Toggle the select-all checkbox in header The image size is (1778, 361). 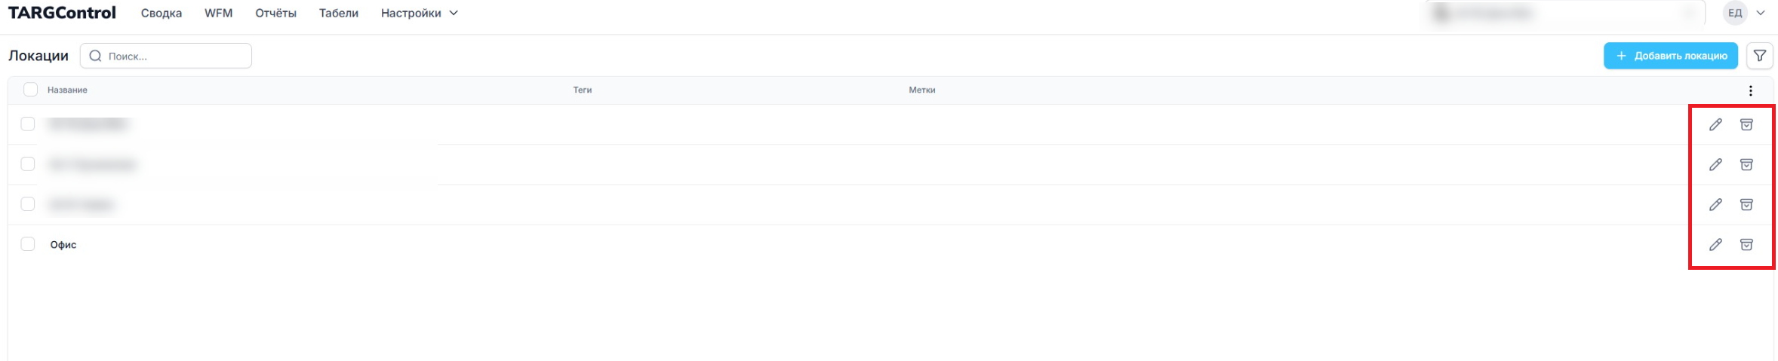pos(30,90)
